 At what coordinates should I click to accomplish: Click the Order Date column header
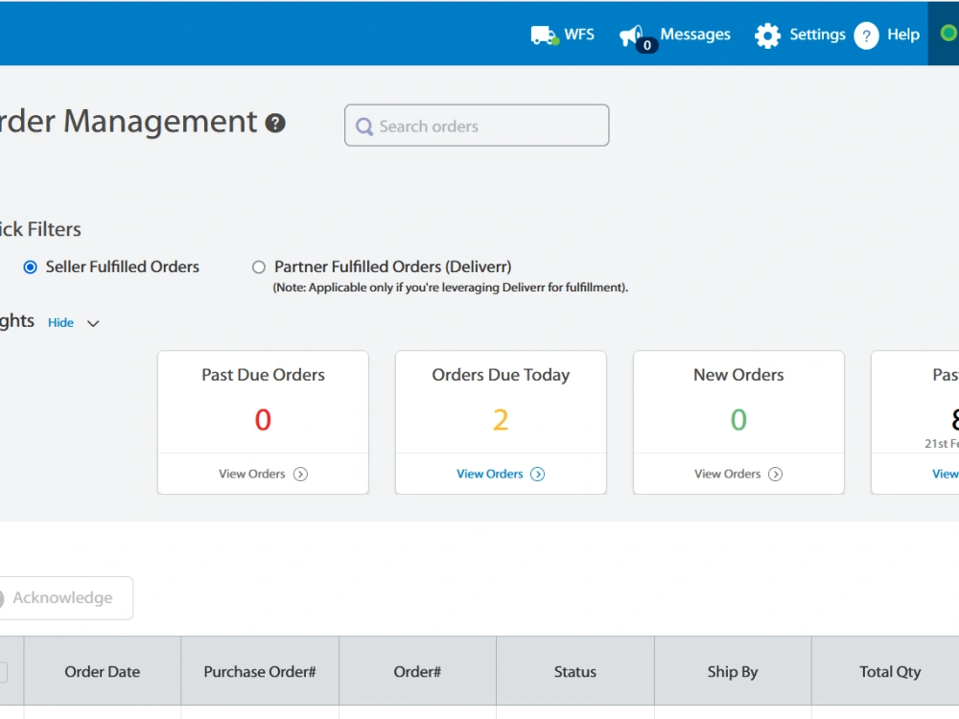103,671
